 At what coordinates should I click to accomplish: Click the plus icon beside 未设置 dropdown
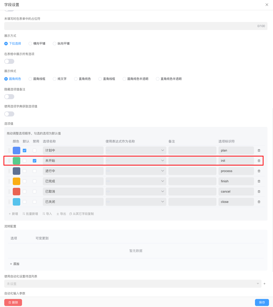point(264,284)
